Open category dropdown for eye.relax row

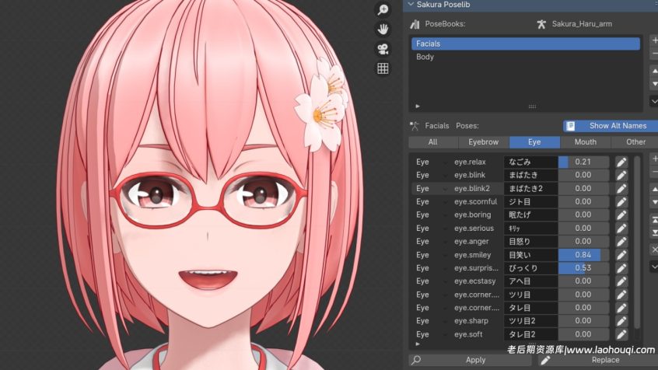click(444, 162)
